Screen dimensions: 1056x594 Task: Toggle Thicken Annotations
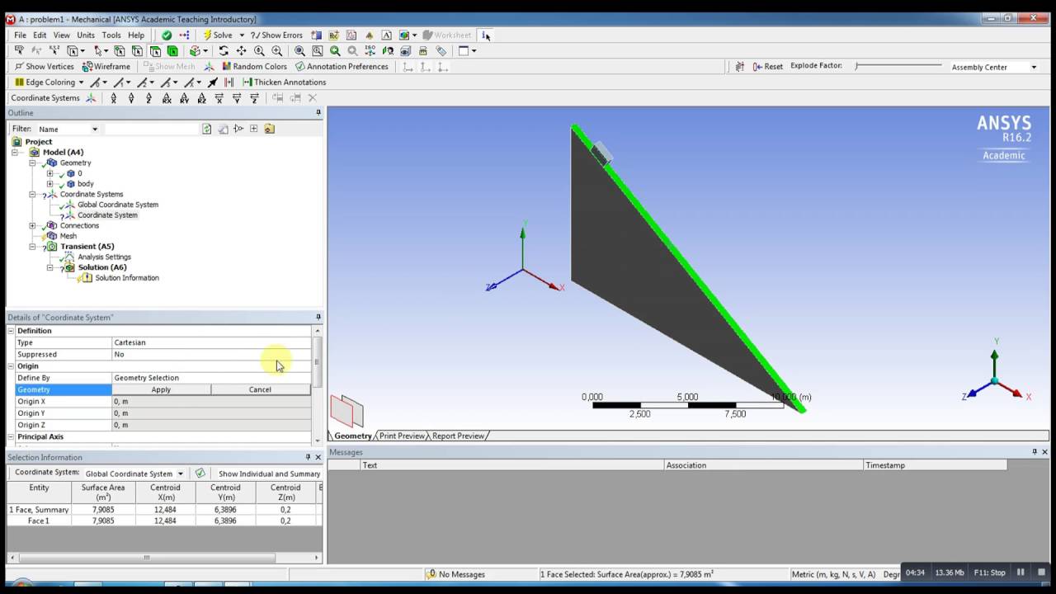(x=284, y=82)
